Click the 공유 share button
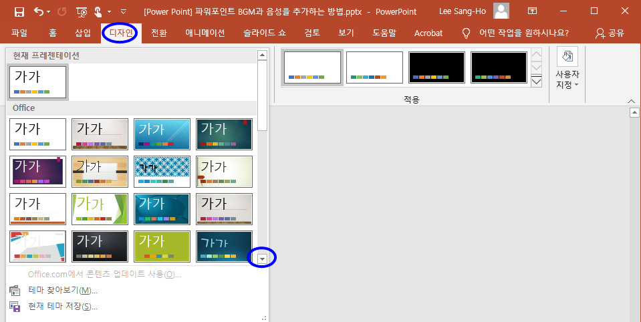The image size is (641, 322). tap(610, 33)
